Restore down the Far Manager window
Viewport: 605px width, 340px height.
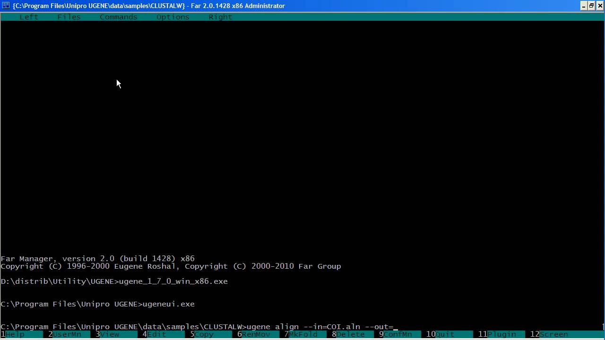[591, 6]
